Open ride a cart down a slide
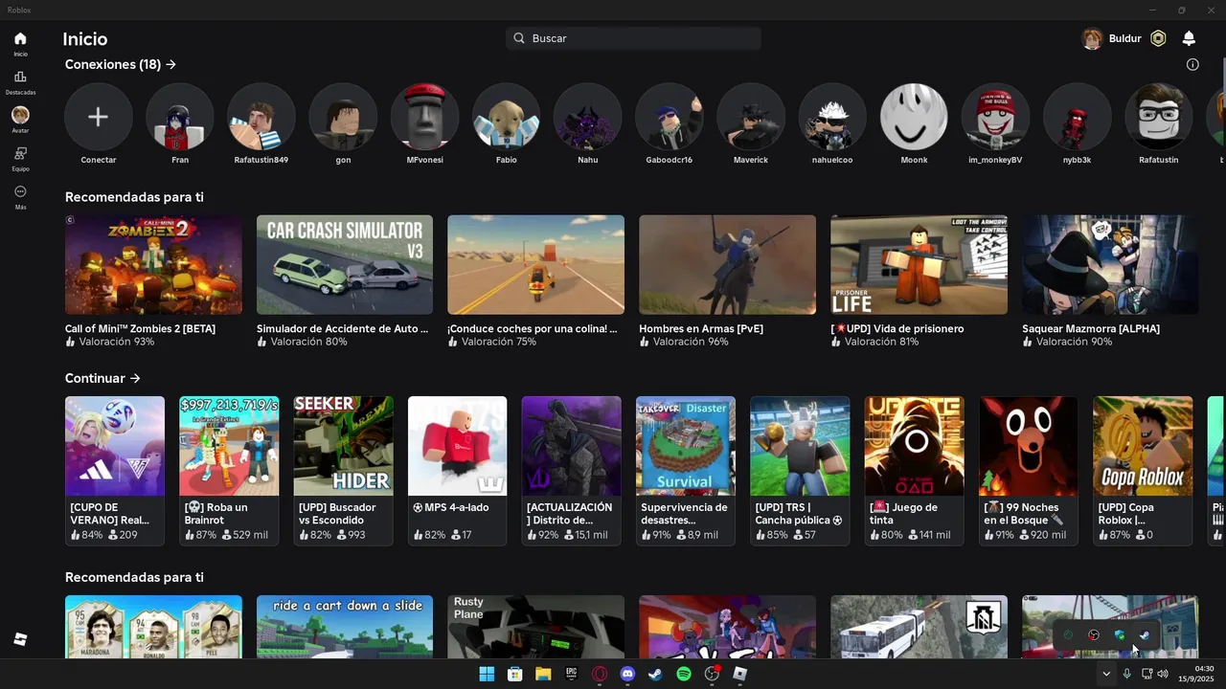This screenshot has height=689, width=1226. click(x=345, y=627)
